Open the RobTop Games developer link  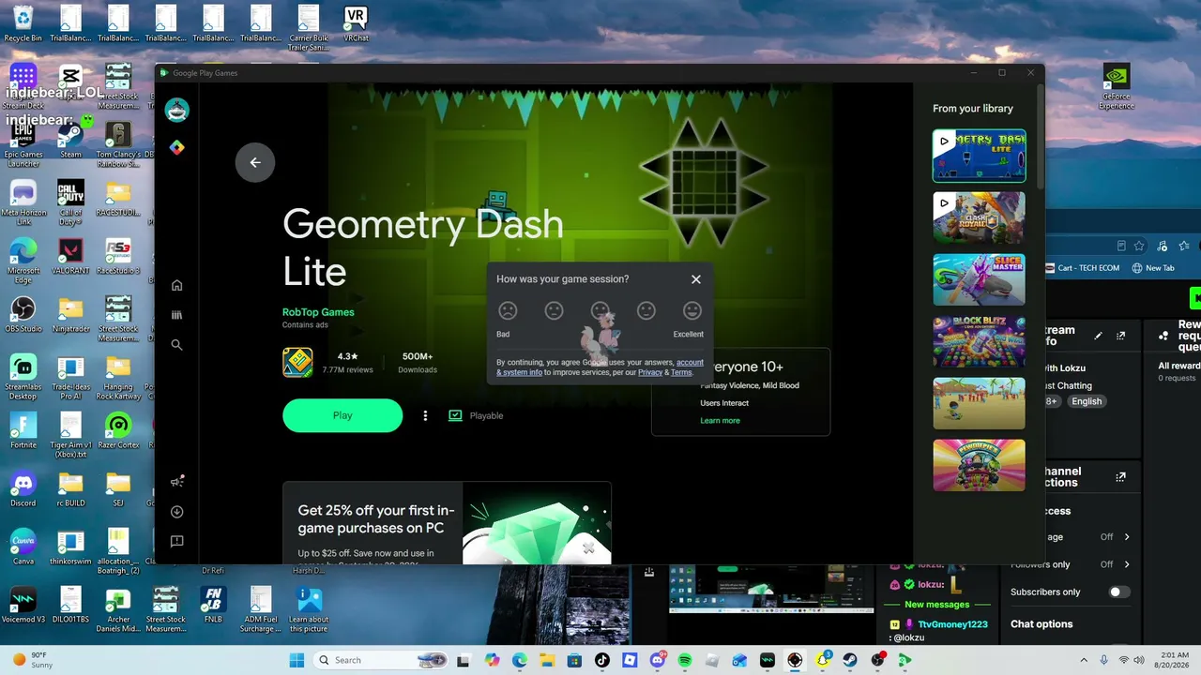[318, 312]
